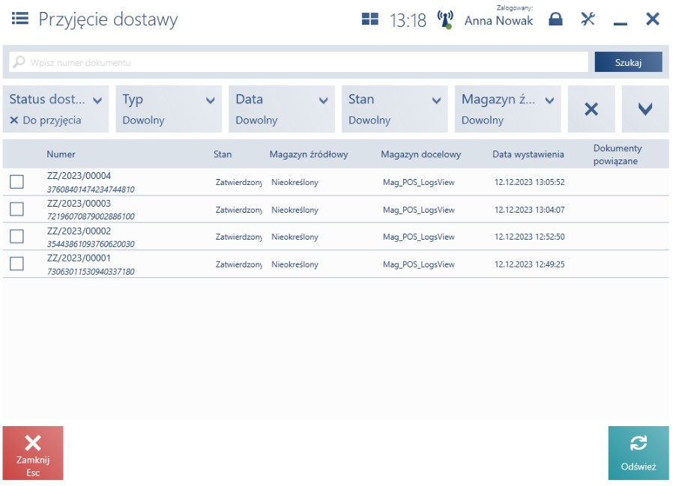This screenshot has height=486, width=673.
Task: Remove the 'Do przyjęcia' filter value
Action: 14,120
